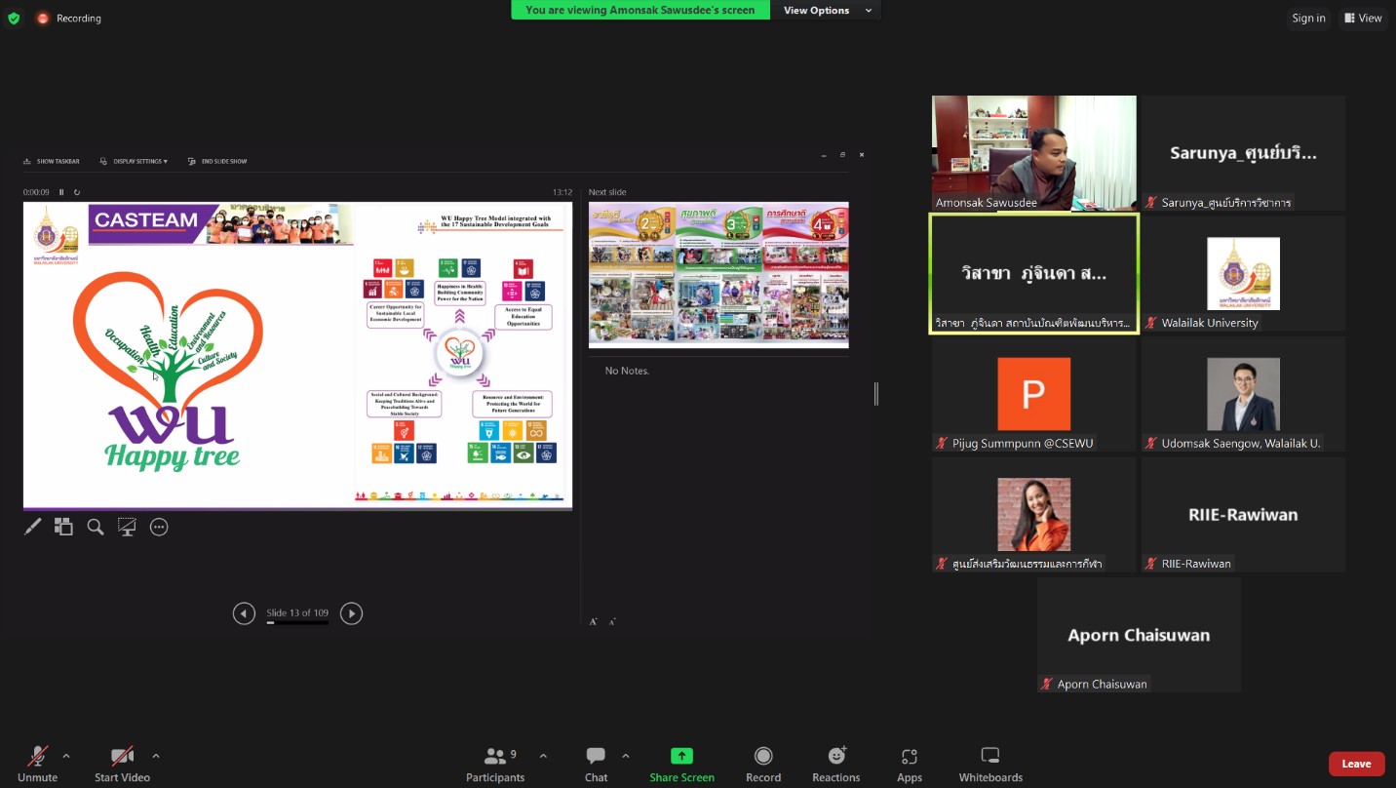Image resolution: width=1396 pixels, height=788 pixels.
Task: Open the Chat panel icon
Action: pyautogui.click(x=596, y=757)
